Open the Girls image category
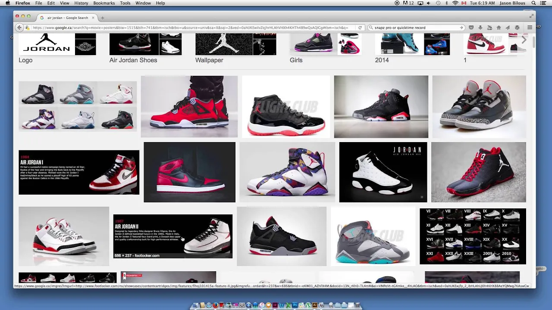The image size is (552, 310). (x=325, y=48)
